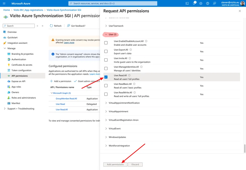The height and width of the screenshot is (170, 246).
Task: Open the settings gear in the top bar
Action: 200,3
